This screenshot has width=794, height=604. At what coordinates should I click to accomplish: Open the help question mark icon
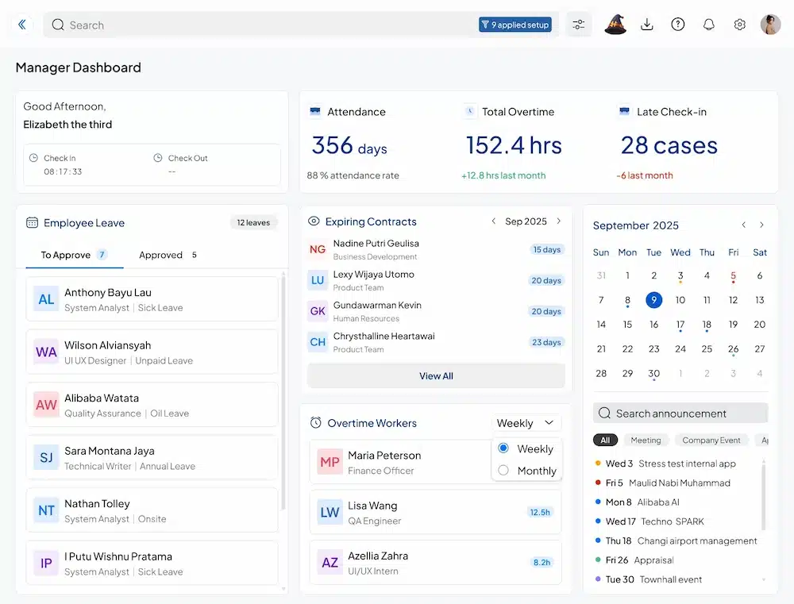(678, 25)
